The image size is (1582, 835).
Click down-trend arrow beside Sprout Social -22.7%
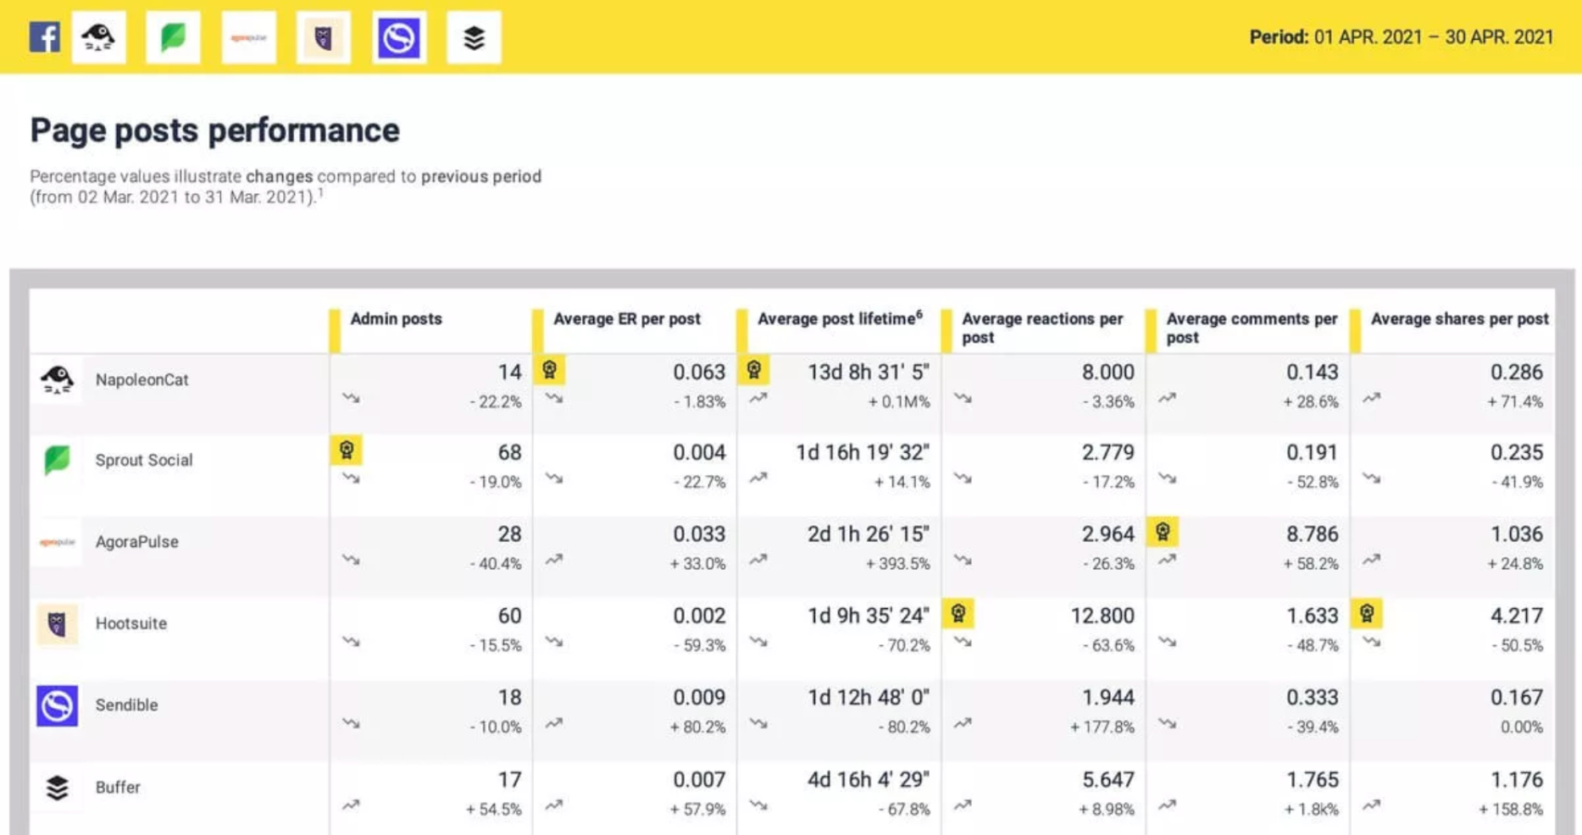(x=554, y=478)
